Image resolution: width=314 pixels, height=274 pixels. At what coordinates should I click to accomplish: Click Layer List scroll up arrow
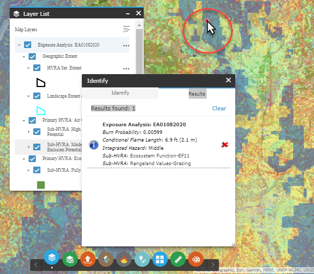pyautogui.click(x=139, y=25)
